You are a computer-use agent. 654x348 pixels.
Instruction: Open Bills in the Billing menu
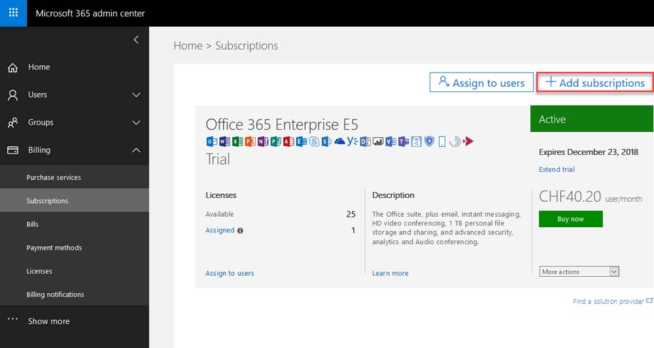pyautogui.click(x=75, y=224)
